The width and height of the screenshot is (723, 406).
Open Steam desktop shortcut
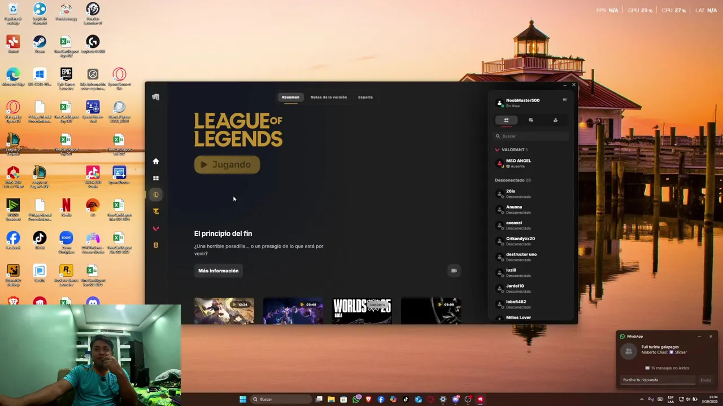click(40, 45)
